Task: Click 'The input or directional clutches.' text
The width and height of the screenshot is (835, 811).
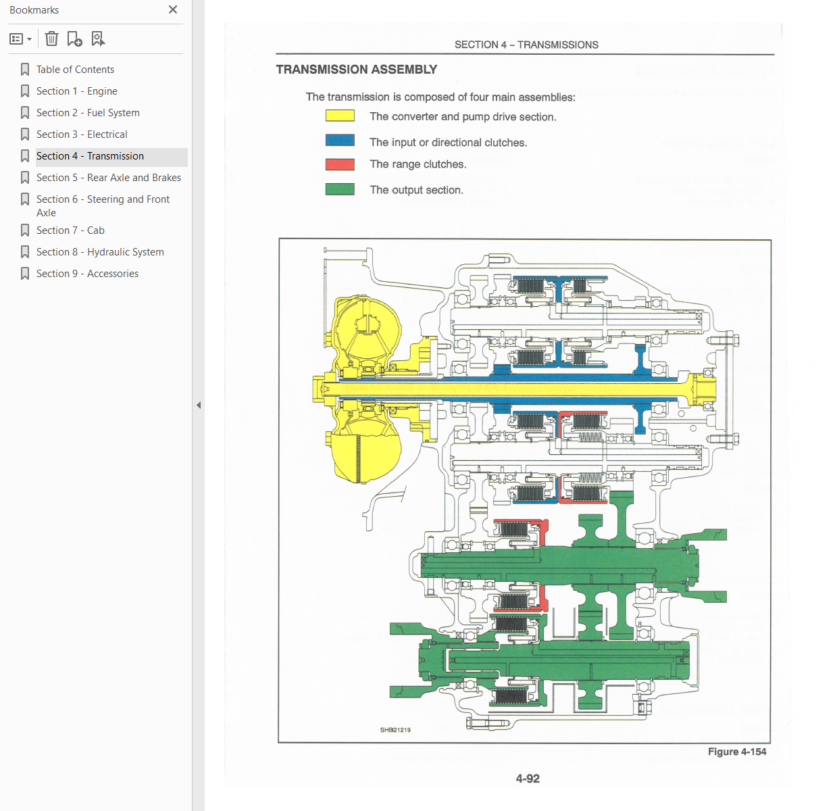Action: pyautogui.click(x=449, y=143)
